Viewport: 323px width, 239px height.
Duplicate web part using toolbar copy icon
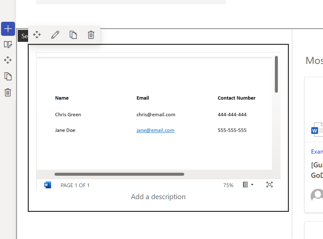73,34
